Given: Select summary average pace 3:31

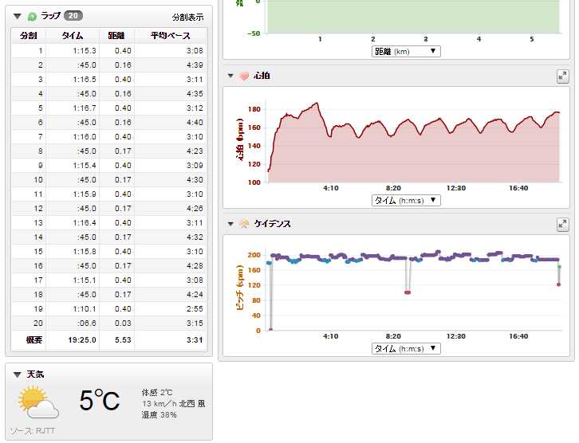Looking at the screenshot, I should click(195, 340).
